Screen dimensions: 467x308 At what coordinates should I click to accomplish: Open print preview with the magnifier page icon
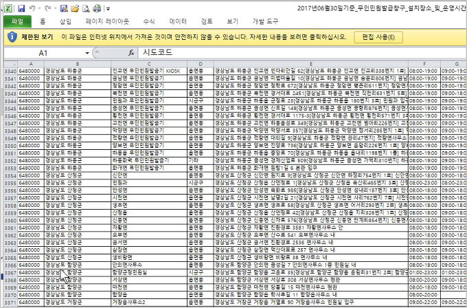(x=86, y=8)
